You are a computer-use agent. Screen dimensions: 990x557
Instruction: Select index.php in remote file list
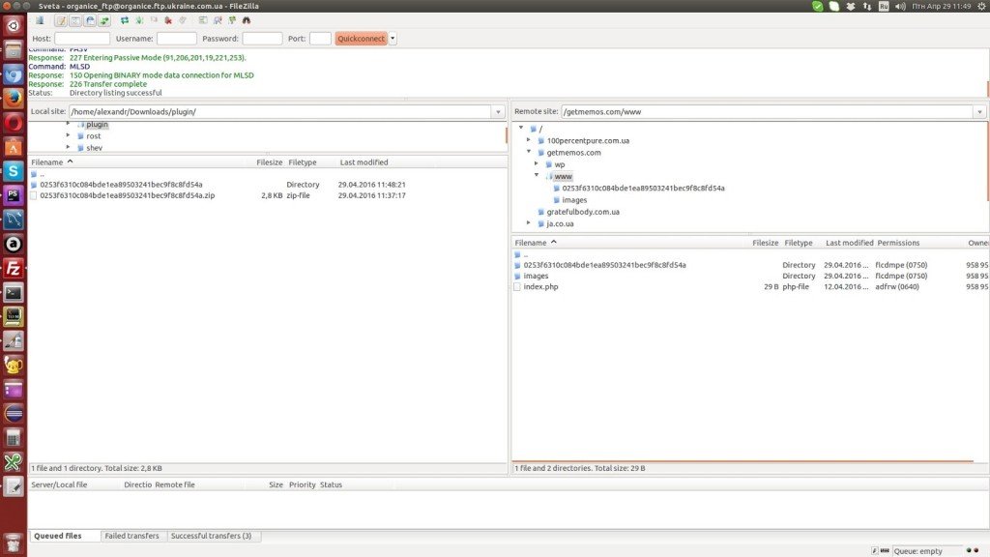(x=750, y=286)
